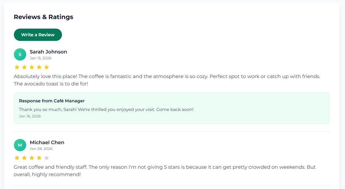Click the Response from Café Manager label
Viewport: 345px width, 189px height.
pos(52,100)
